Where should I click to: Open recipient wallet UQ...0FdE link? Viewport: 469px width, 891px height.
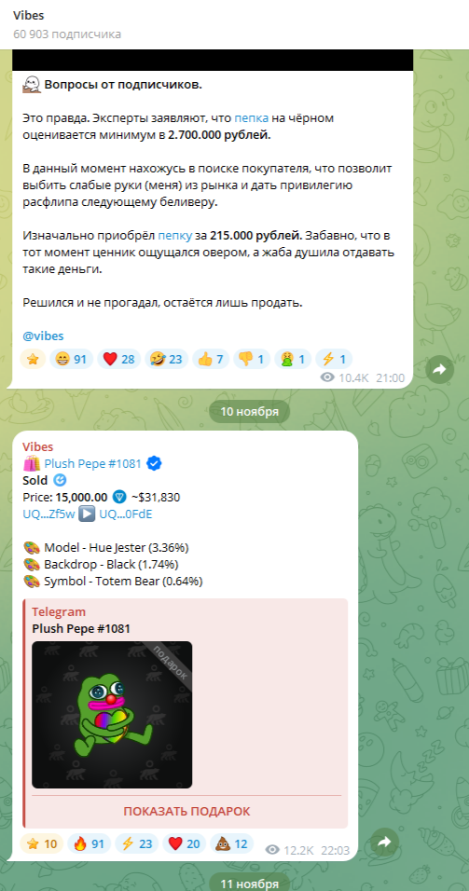pos(126,514)
